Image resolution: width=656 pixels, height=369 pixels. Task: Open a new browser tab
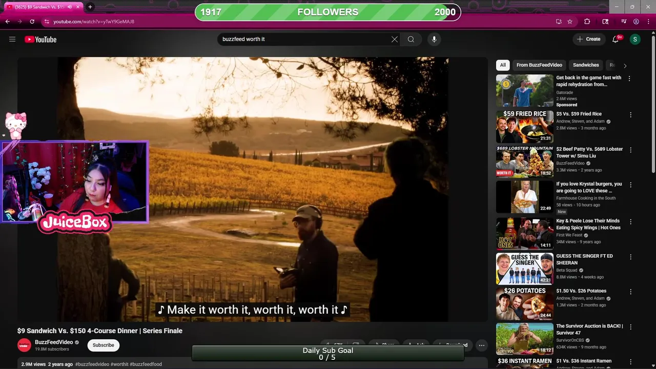click(90, 7)
